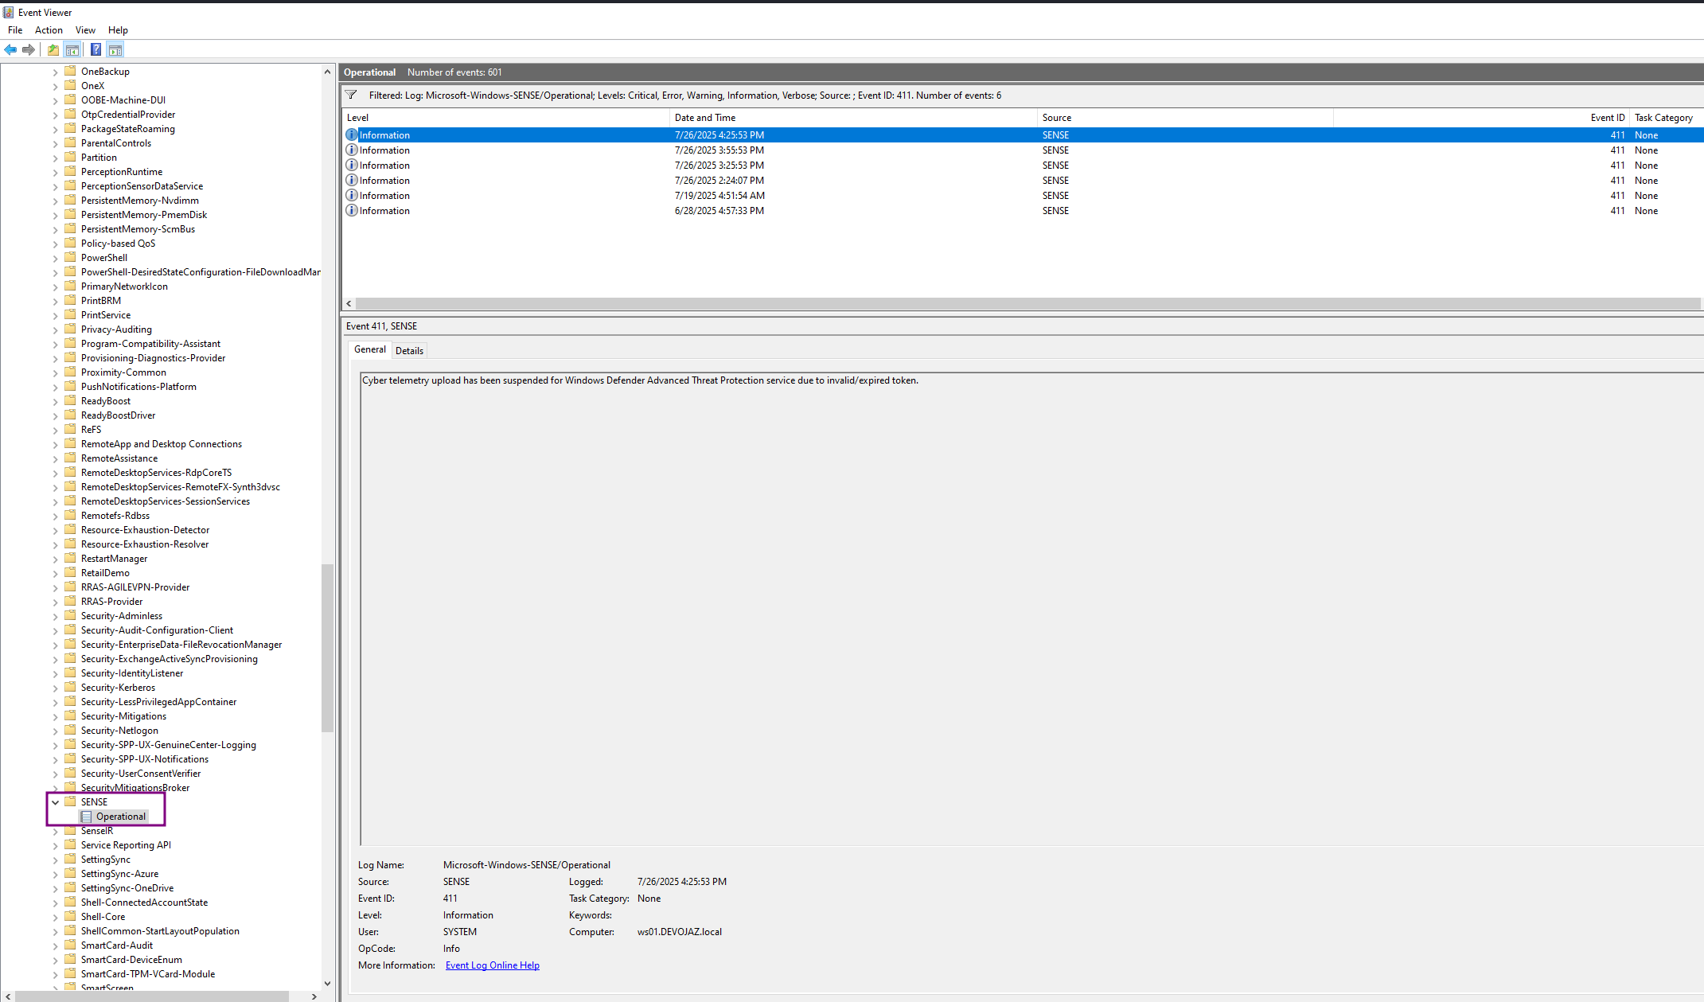The height and width of the screenshot is (1002, 1704).
Task: Click info icon of 6/28/2025 4:57:33 PM event
Action: 352,210
